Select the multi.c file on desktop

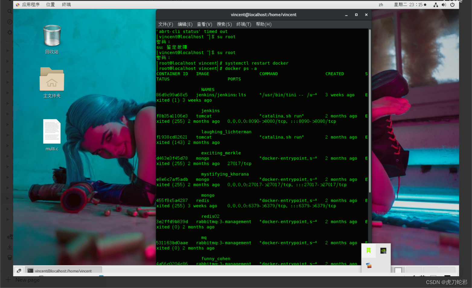click(52, 135)
